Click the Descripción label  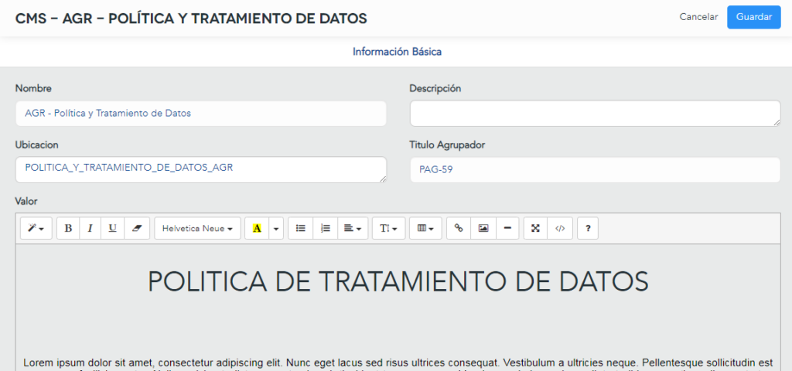pyautogui.click(x=435, y=88)
